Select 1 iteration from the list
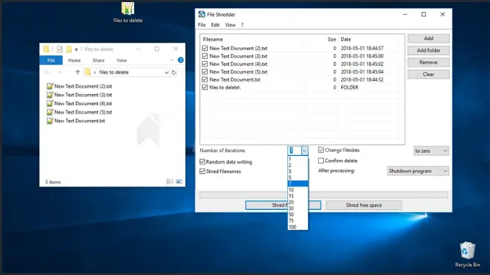Viewport: 490px width, 275px height. click(x=298, y=159)
